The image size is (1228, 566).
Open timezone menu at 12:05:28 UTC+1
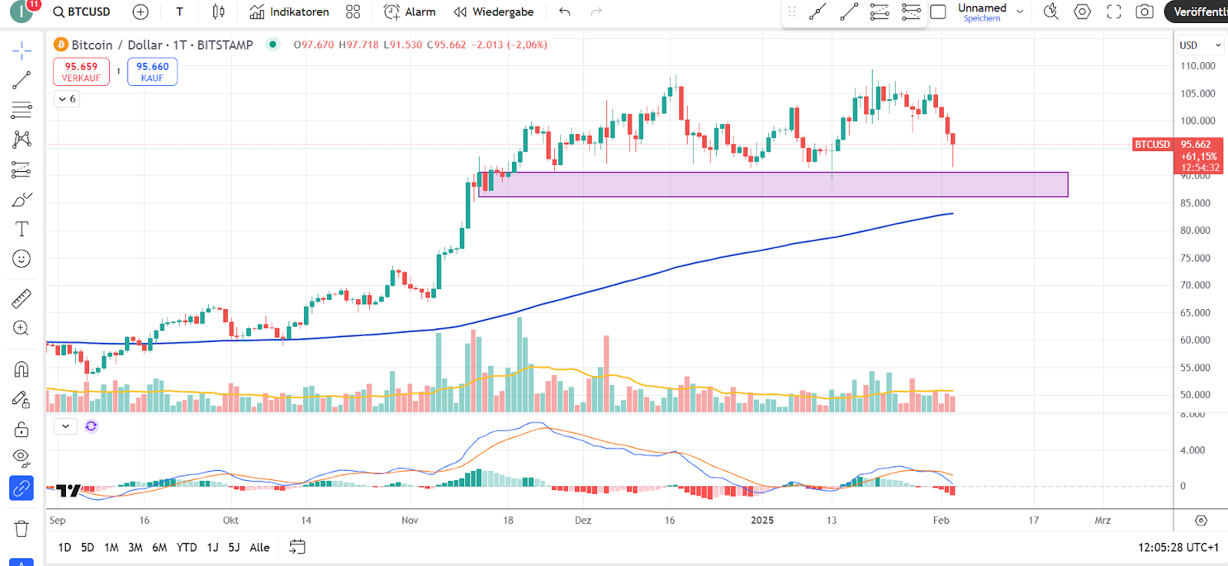tap(1178, 548)
